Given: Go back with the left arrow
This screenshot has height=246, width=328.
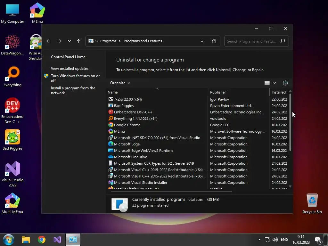Looking at the screenshot, I should pos(48,41).
